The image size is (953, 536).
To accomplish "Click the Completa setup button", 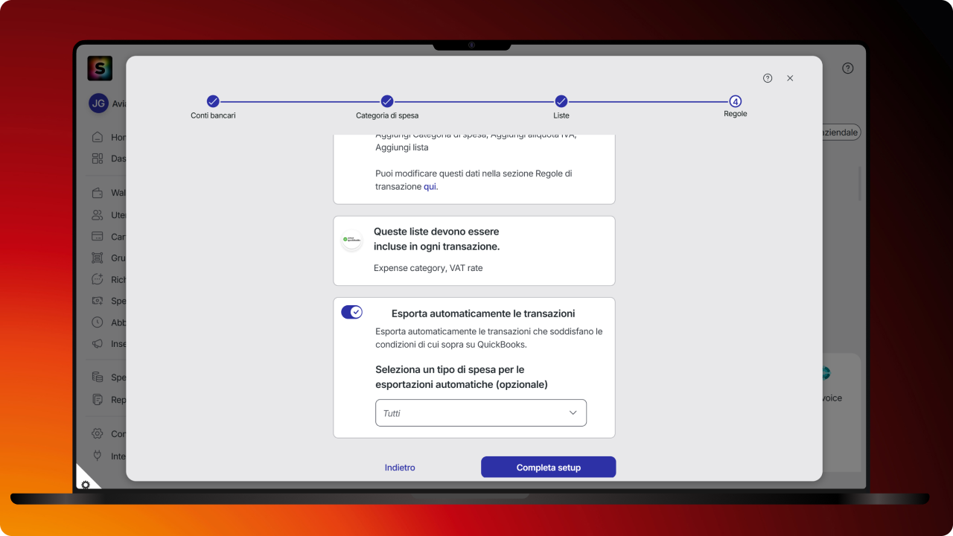I will pos(549,467).
